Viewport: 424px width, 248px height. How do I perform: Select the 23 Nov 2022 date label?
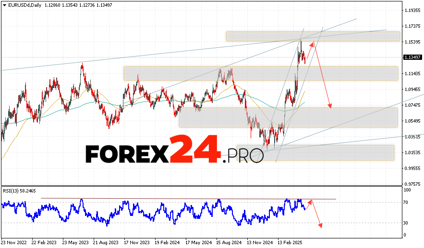click(14, 243)
